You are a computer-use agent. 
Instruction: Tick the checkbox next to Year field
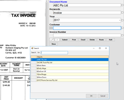tap(122, 20)
